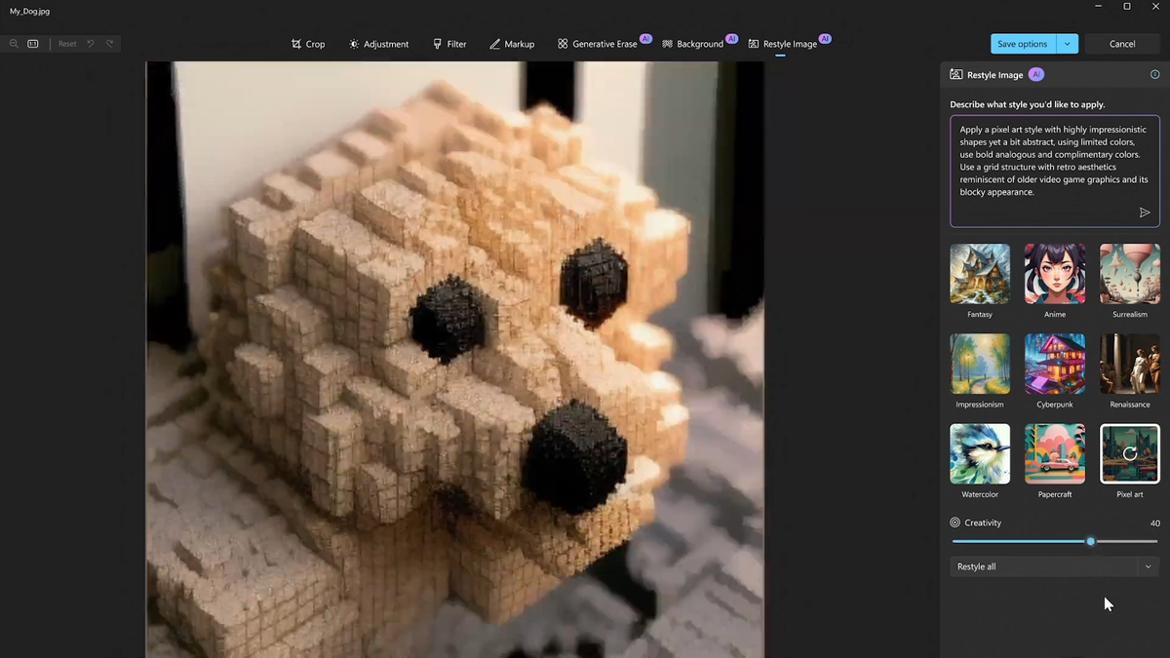1170x658 pixels.
Task: Click the zoom out magnifier icon
Action: pyautogui.click(x=14, y=44)
